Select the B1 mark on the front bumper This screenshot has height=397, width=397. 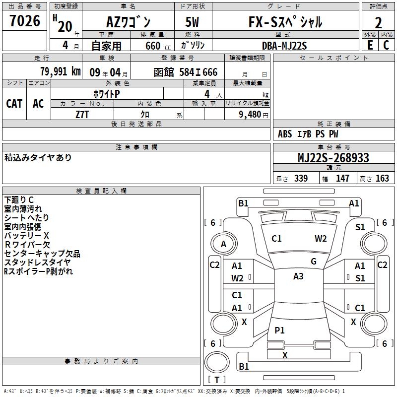pyautogui.click(x=243, y=203)
